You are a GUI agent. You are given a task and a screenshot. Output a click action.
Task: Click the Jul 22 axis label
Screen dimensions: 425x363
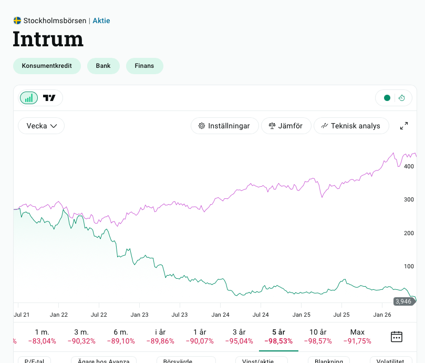[x=99, y=315]
